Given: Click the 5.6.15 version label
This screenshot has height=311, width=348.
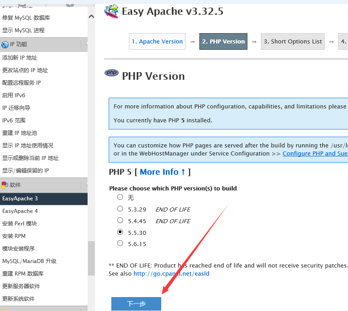Looking at the screenshot, I should pyautogui.click(x=137, y=244).
